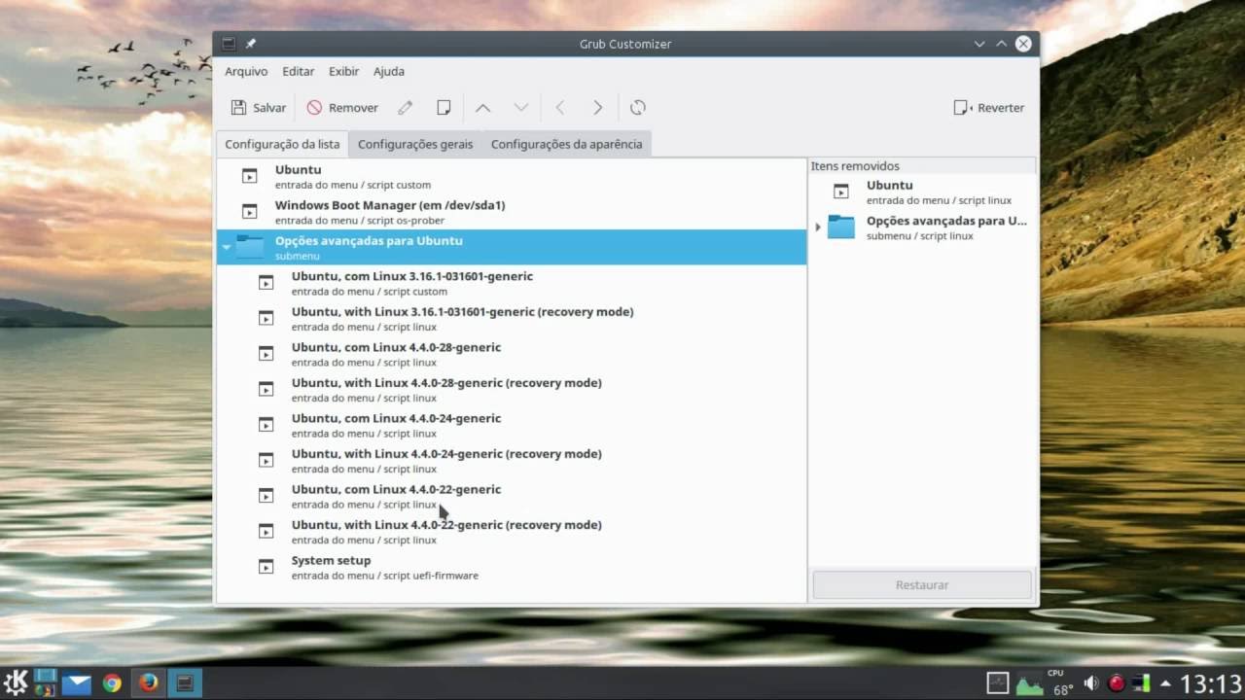This screenshot has width=1245, height=700.
Task: Click folder icon of Opções avançadas submenu
Action: 250,247
